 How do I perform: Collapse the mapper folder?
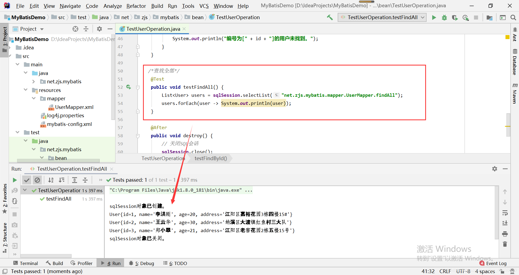coord(34,98)
